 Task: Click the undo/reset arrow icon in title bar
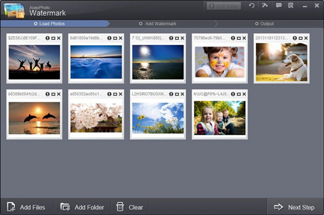pyautogui.click(x=252, y=5)
